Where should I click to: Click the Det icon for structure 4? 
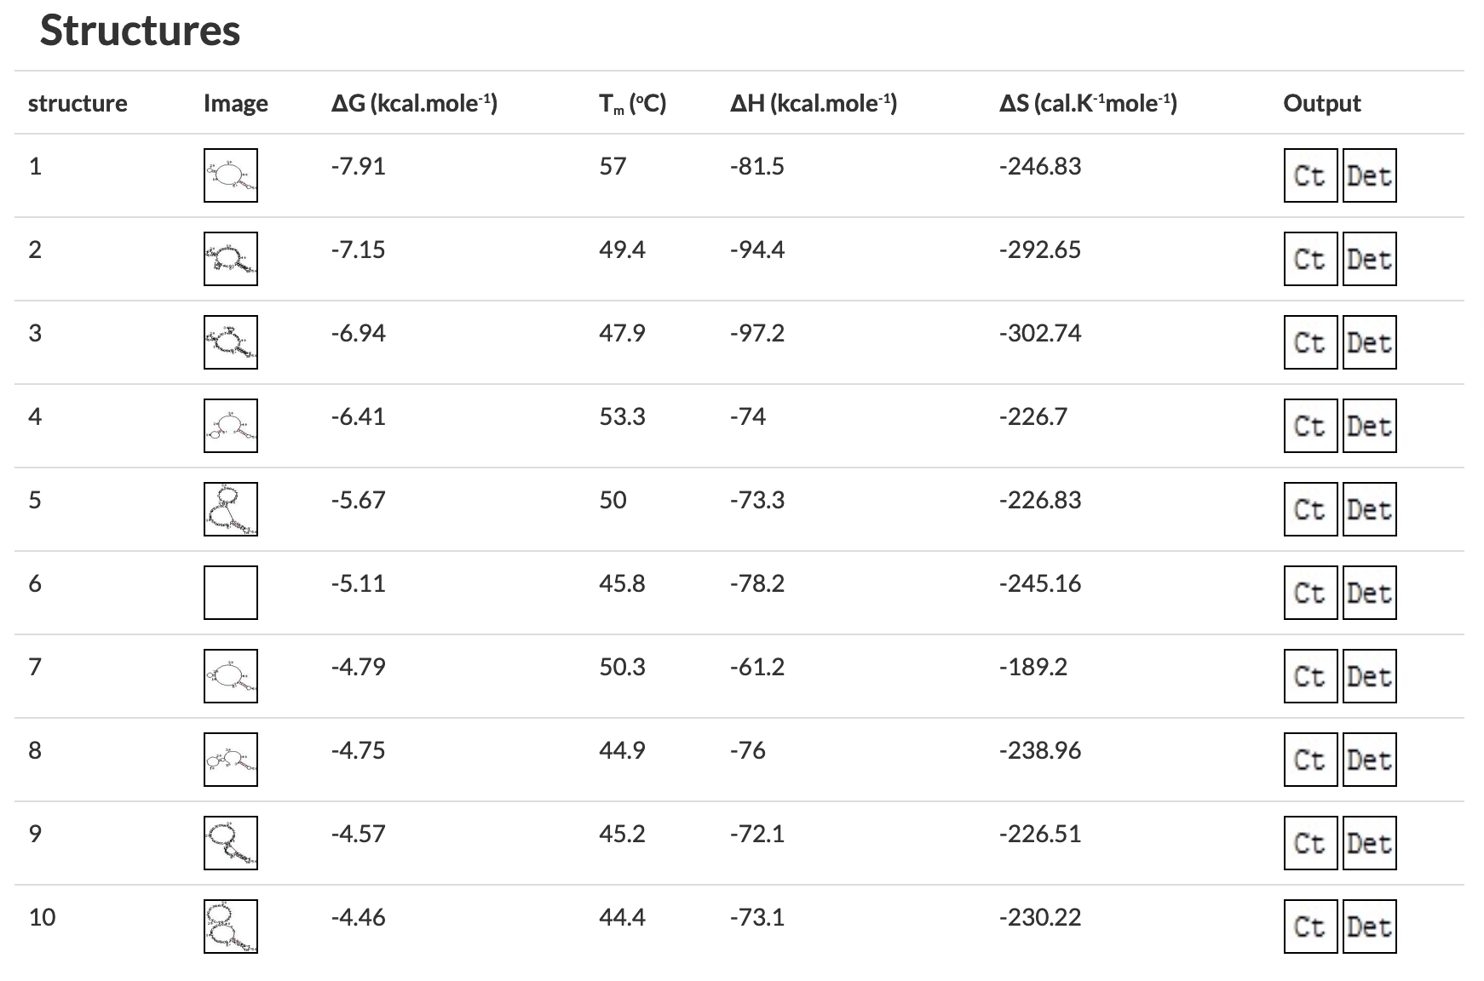[1369, 426]
